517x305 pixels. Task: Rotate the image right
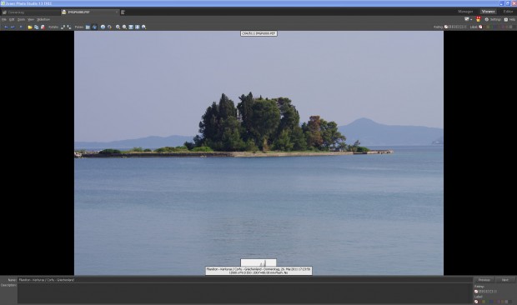click(x=69, y=27)
